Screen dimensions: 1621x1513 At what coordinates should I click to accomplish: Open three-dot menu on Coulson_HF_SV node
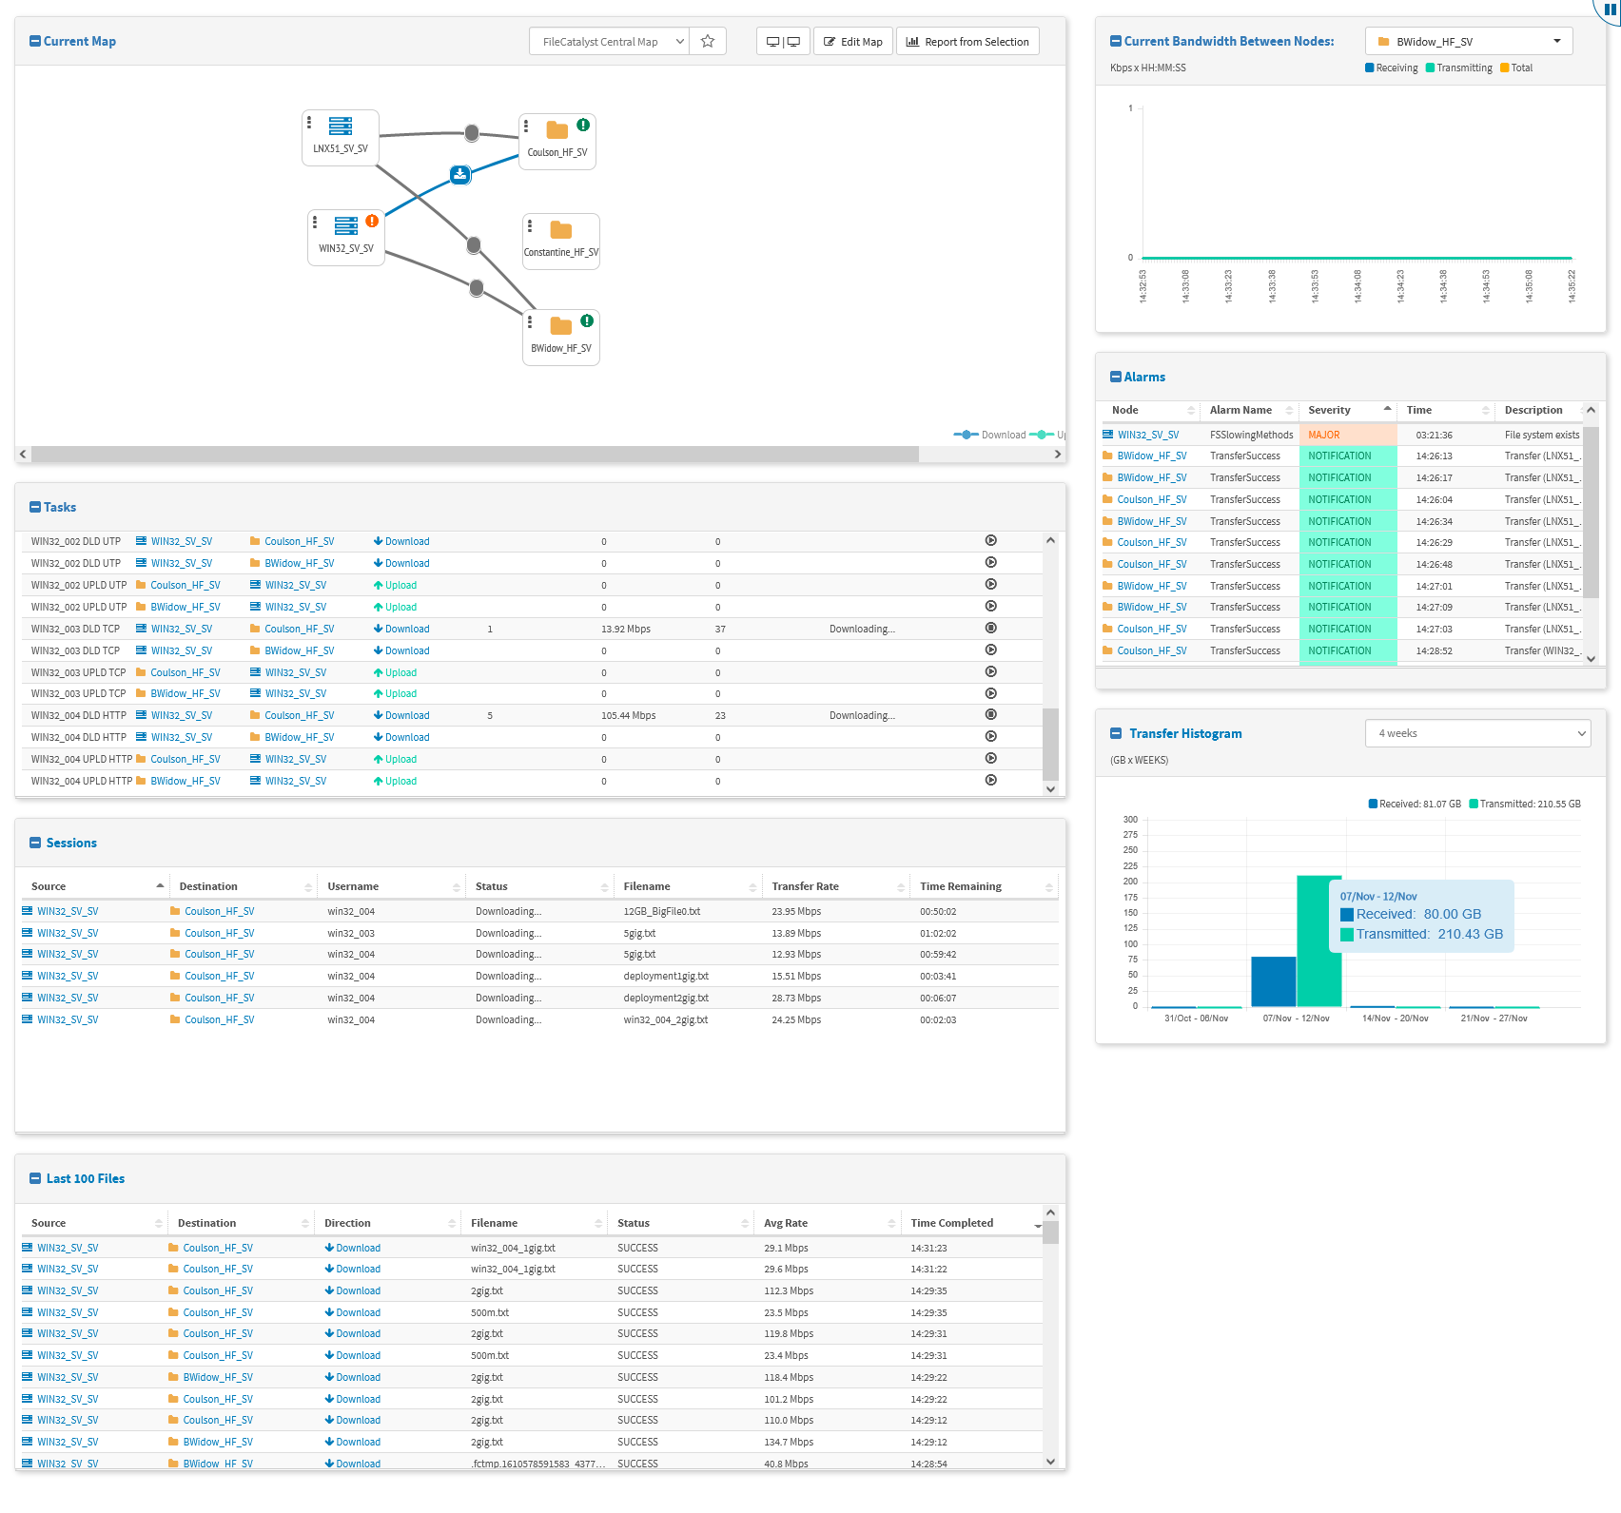(526, 126)
